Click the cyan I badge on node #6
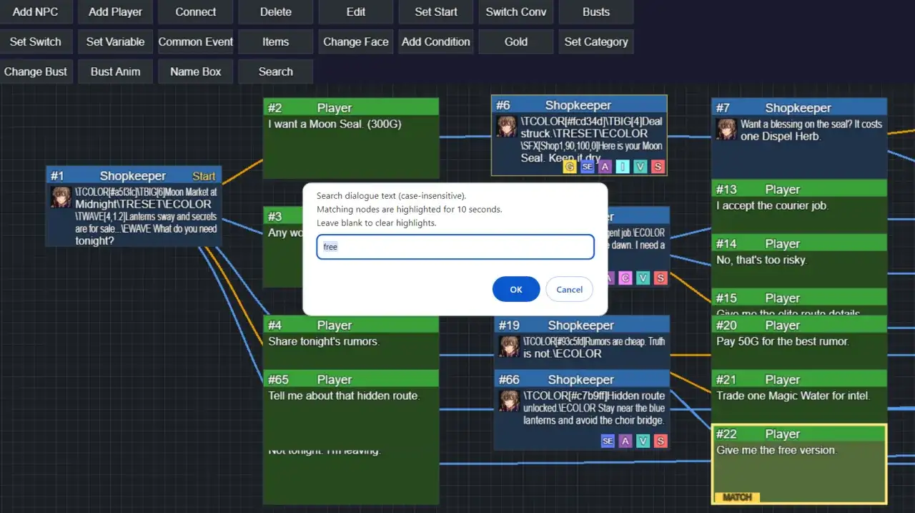915x513 pixels. point(623,167)
